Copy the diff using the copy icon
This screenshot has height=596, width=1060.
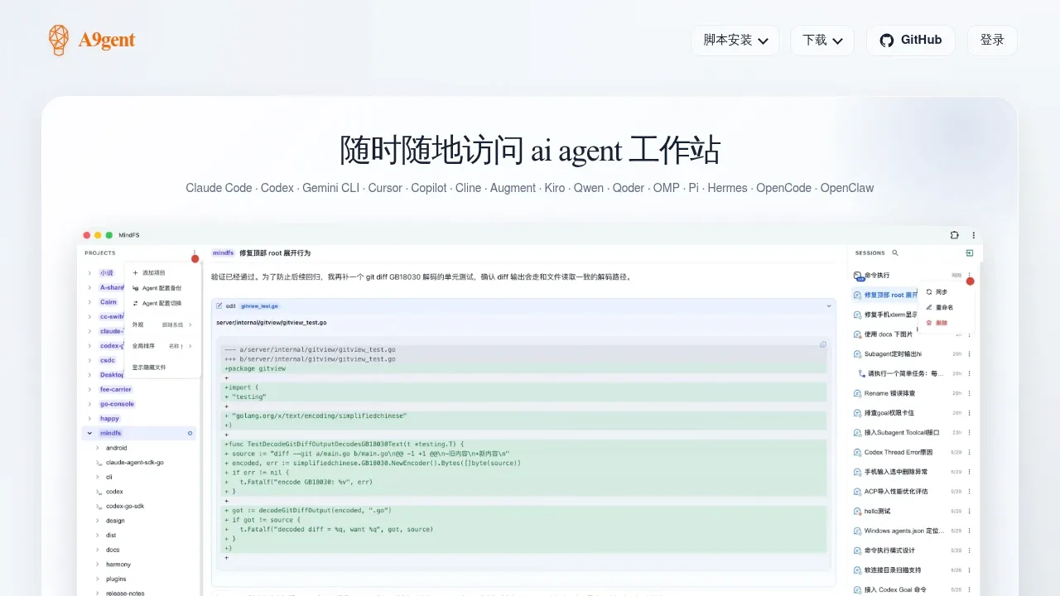coord(823,344)
